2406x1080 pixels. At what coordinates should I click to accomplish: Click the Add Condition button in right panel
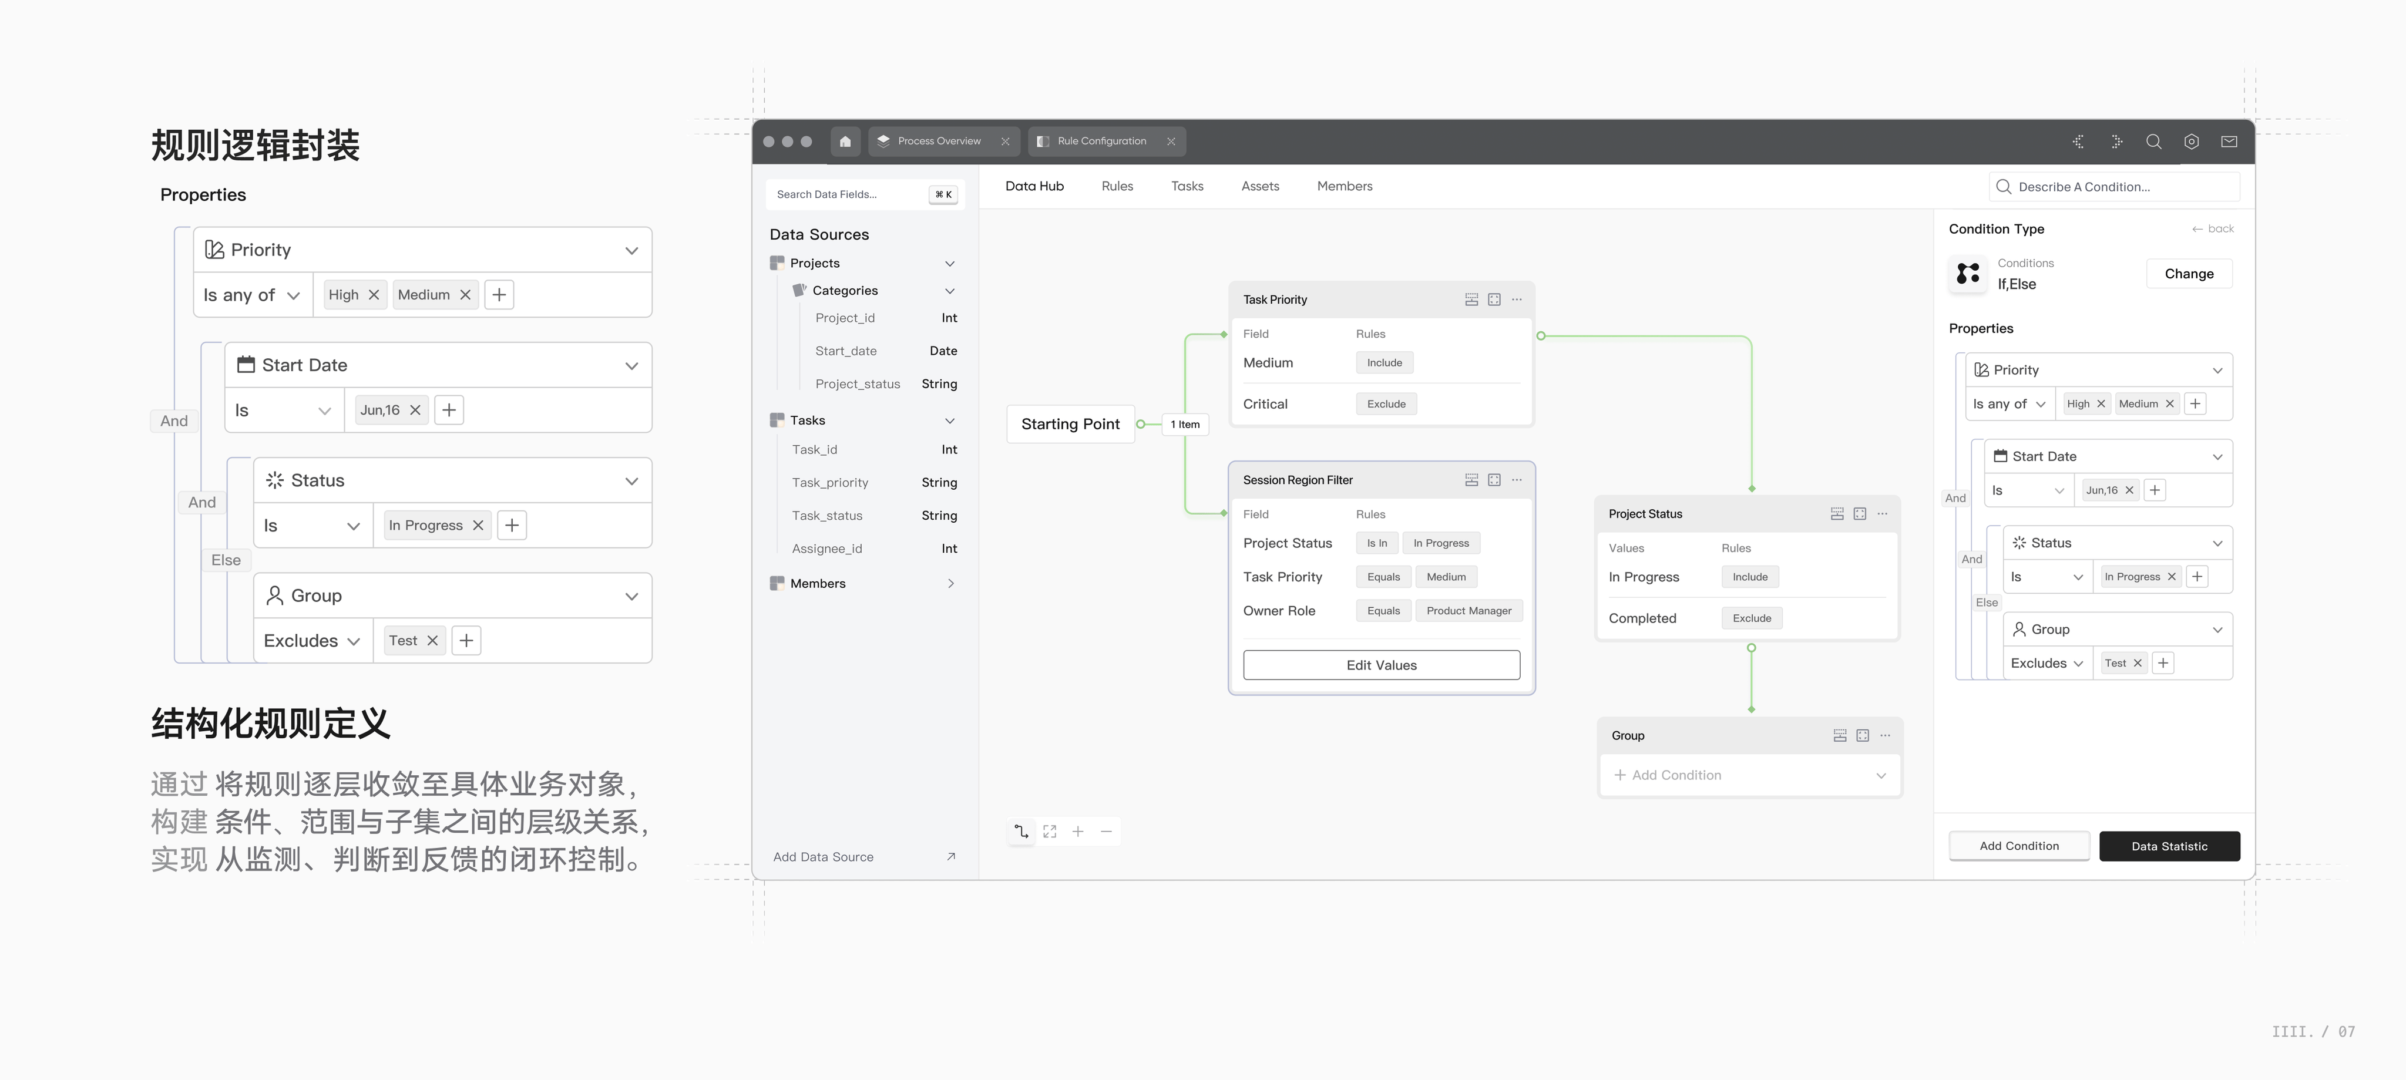2018,847
